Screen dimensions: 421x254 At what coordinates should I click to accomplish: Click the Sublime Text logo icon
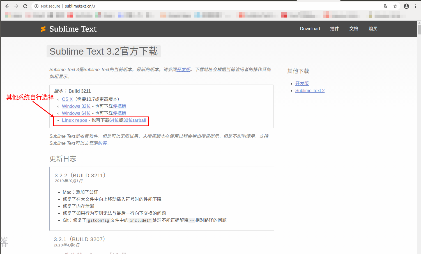(x=43, y=29)
